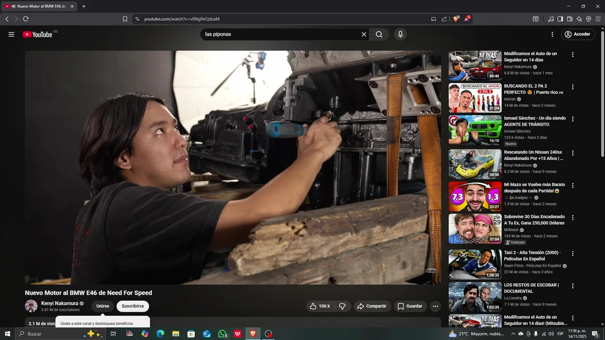Open Brave Rewards triangle icon
Viewport: 605px width, 340px height.
click(467, 19)
